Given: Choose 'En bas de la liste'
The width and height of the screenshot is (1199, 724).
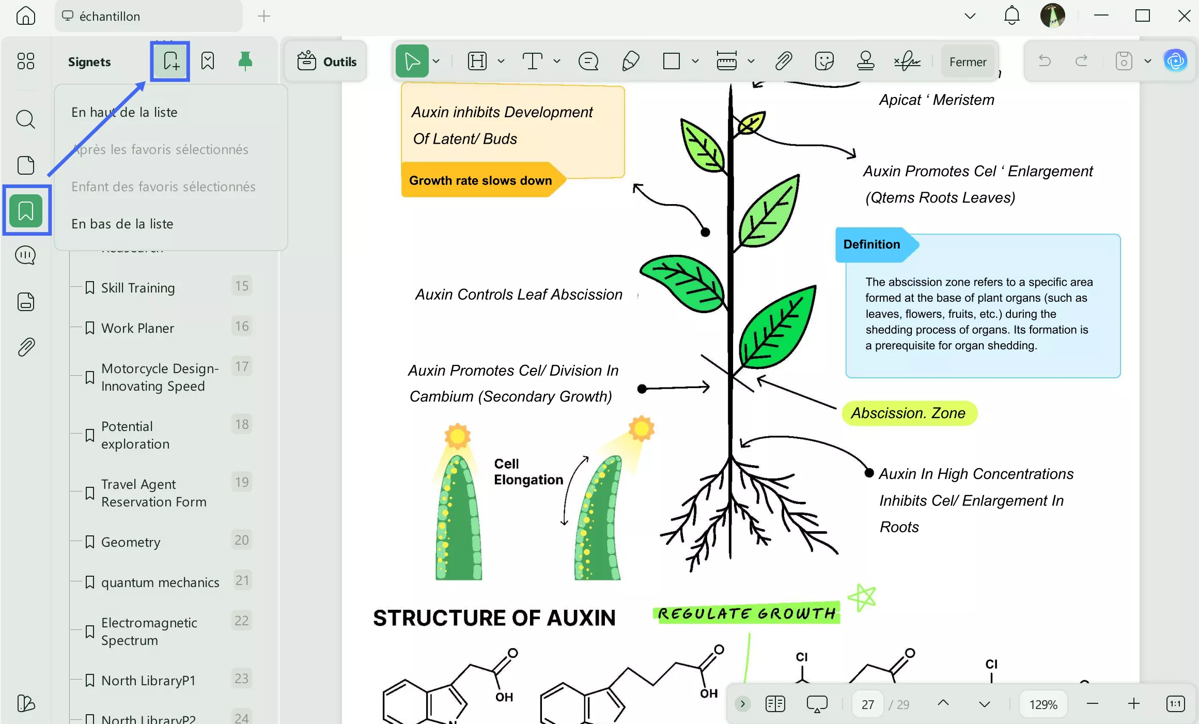Looking at the screenshot, I should click(x=122, y=224).
